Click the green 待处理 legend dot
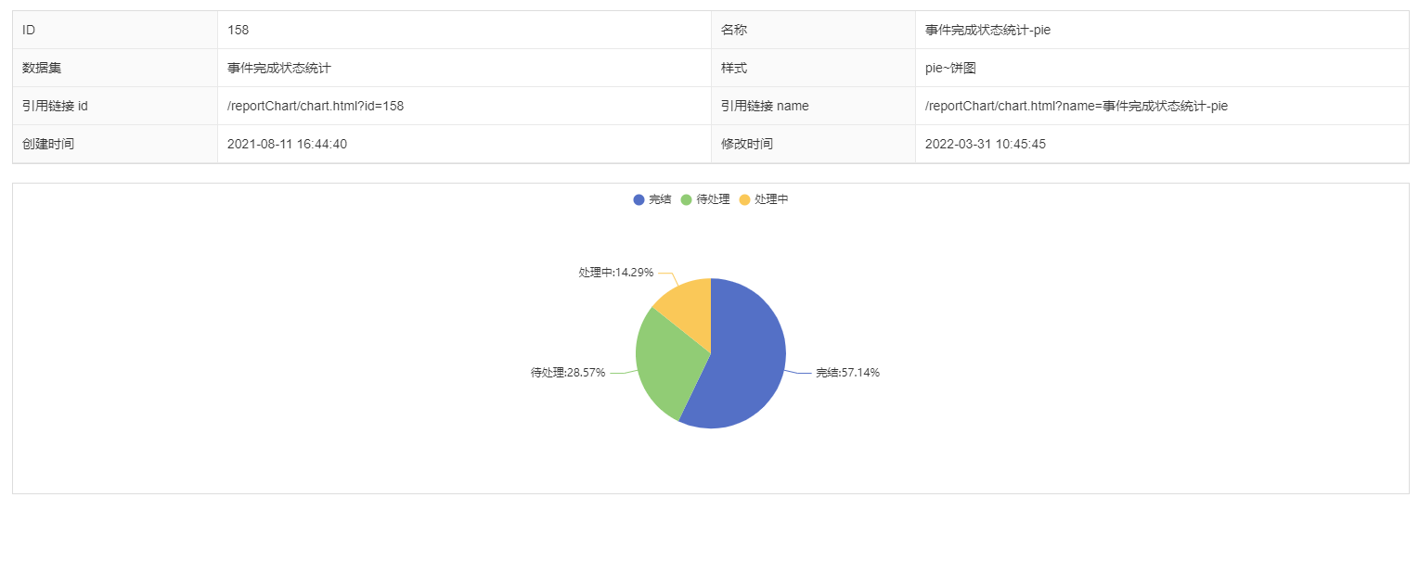 click(x=687, y=200)
